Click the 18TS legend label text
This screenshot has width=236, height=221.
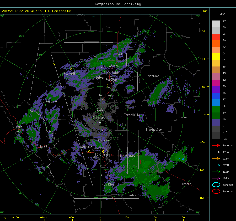226,178
